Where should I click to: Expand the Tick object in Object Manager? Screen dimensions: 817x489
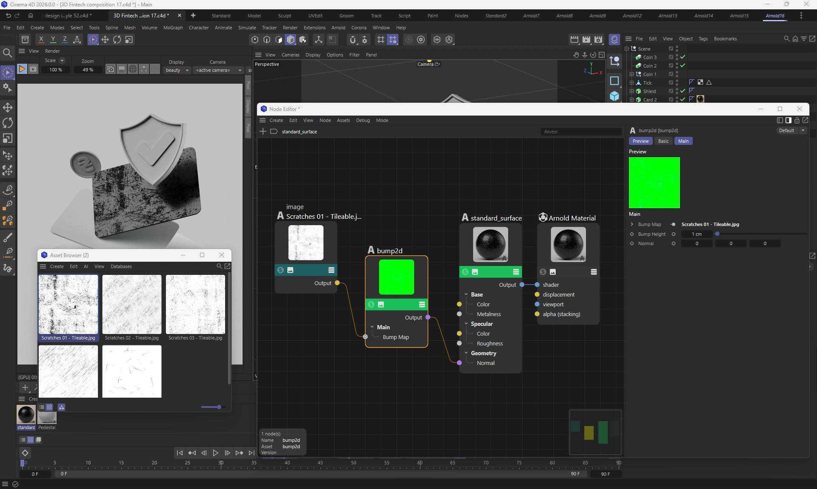631,82
